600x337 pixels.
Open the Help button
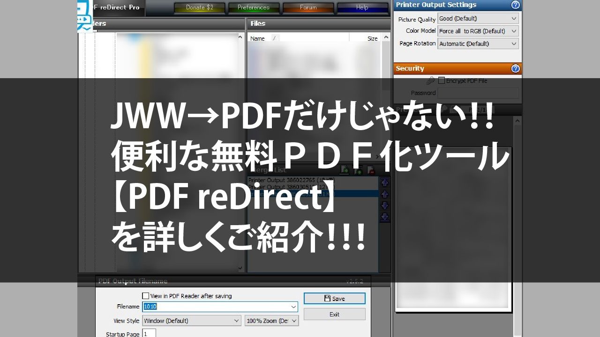pyautogui.click(x=362, y=7)
